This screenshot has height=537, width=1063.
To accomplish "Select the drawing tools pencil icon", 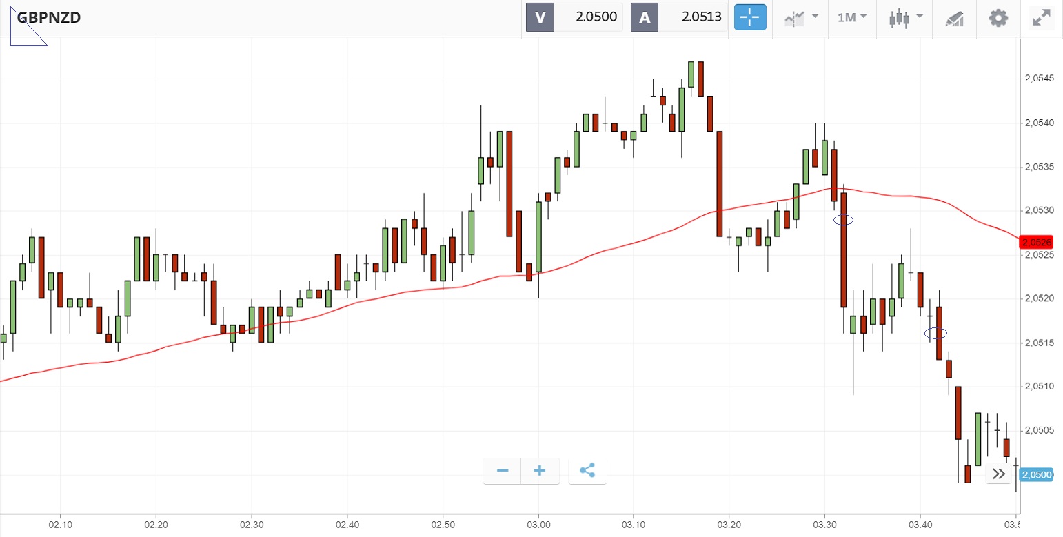I will pos(954,18).
